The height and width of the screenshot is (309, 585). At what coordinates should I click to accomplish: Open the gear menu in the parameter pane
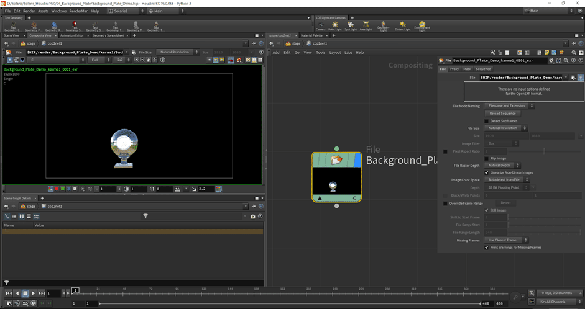point(551,61)
